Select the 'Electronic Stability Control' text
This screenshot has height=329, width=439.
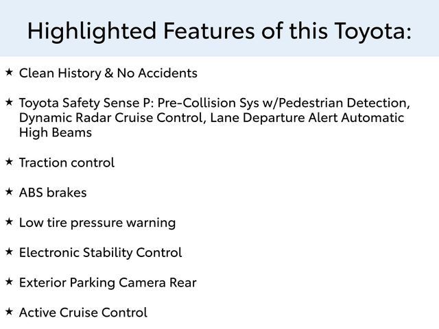tap(100, 253)
